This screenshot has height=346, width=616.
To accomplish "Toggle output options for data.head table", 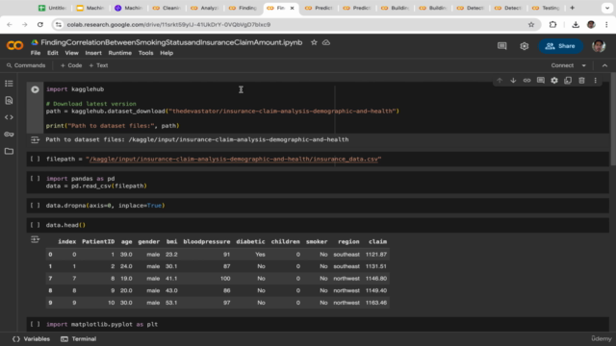I will [x=35, y=239].
